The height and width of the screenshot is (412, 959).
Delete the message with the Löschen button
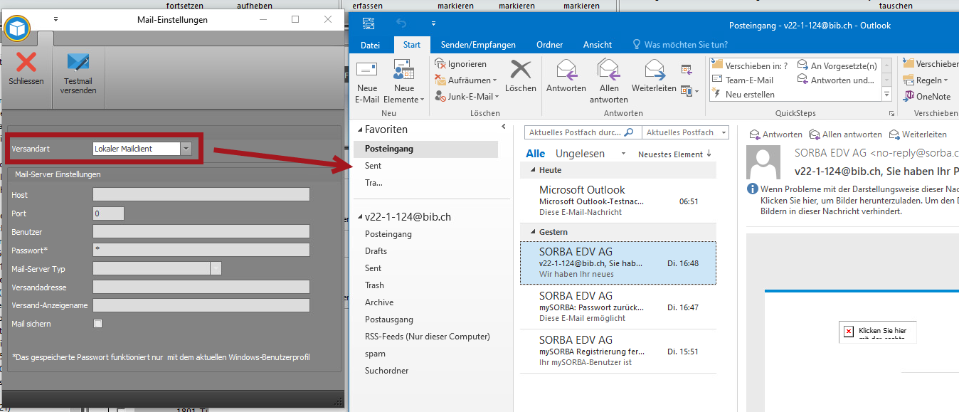pos(521,75)
